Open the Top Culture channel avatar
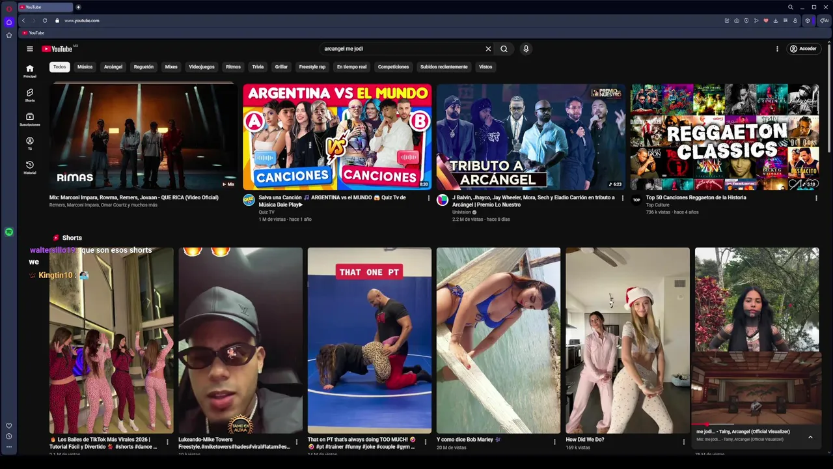This screenshot has height=469, width=833. pyautogui.click(x=636, y=200)
